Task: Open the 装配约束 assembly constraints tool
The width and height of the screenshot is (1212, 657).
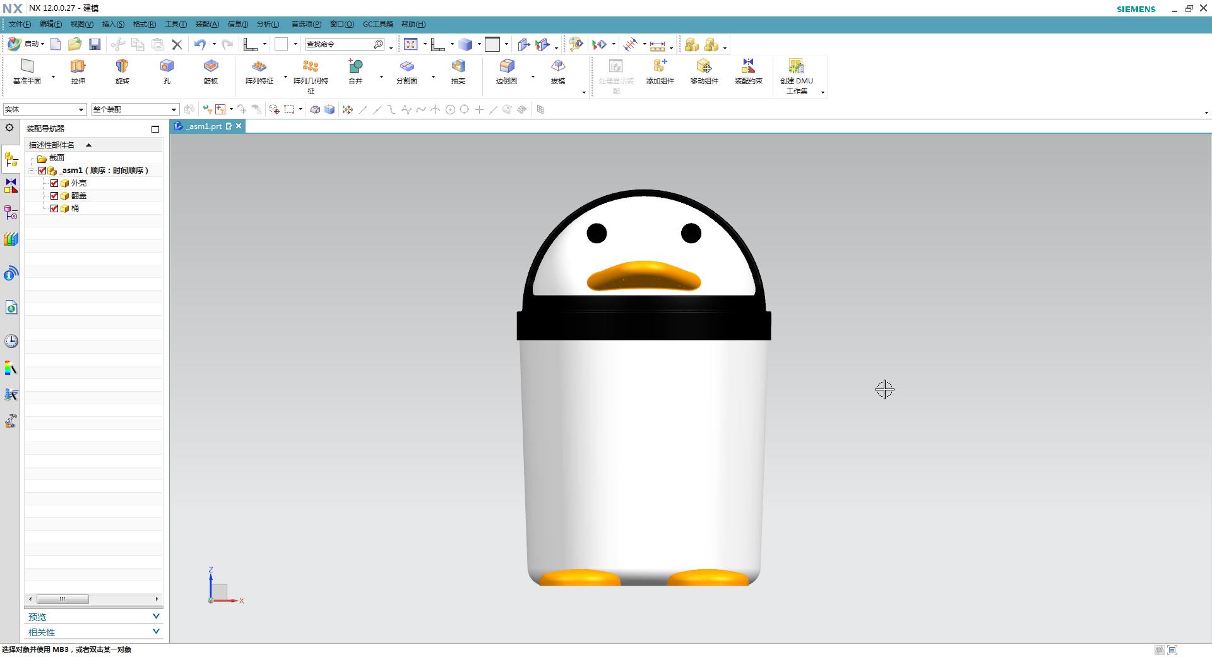Action: pos(749,72)
